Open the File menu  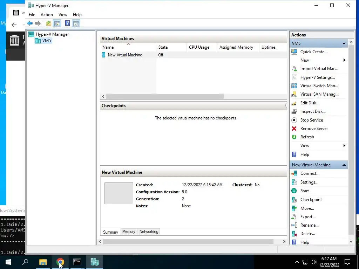(32, 15)
